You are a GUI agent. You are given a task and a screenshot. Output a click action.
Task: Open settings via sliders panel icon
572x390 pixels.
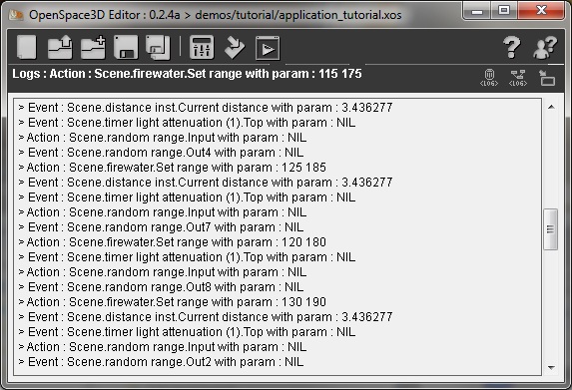(202, 47)
